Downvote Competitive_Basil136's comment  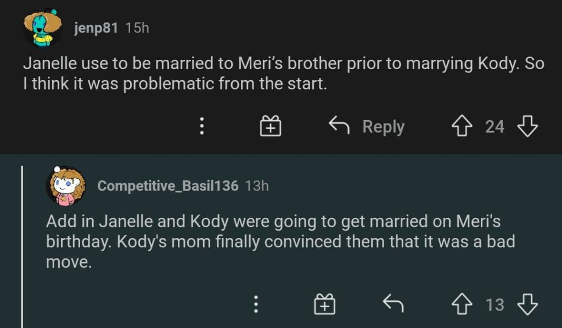tap(527, 304)
